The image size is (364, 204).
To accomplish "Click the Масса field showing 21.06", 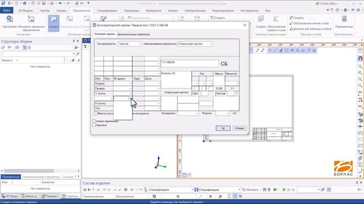I will tap(219, 88).
